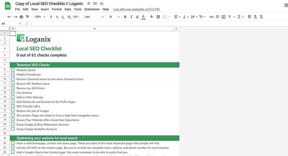Expand the name box A1 dropdown
The width and height of the screenshot is (288, 156).
click(20, 24)
